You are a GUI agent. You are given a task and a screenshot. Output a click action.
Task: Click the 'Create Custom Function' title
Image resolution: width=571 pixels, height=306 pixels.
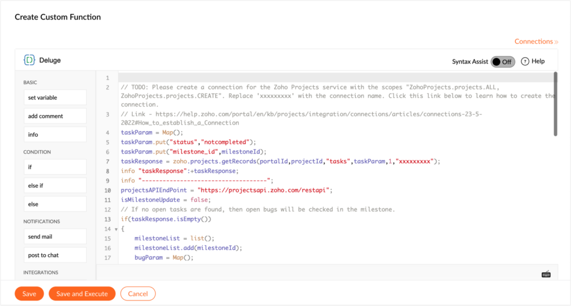(x=57, y=17)
